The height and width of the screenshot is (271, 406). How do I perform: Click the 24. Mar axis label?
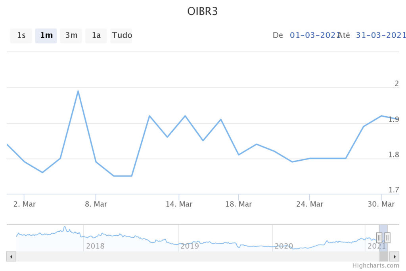point(310,204)
